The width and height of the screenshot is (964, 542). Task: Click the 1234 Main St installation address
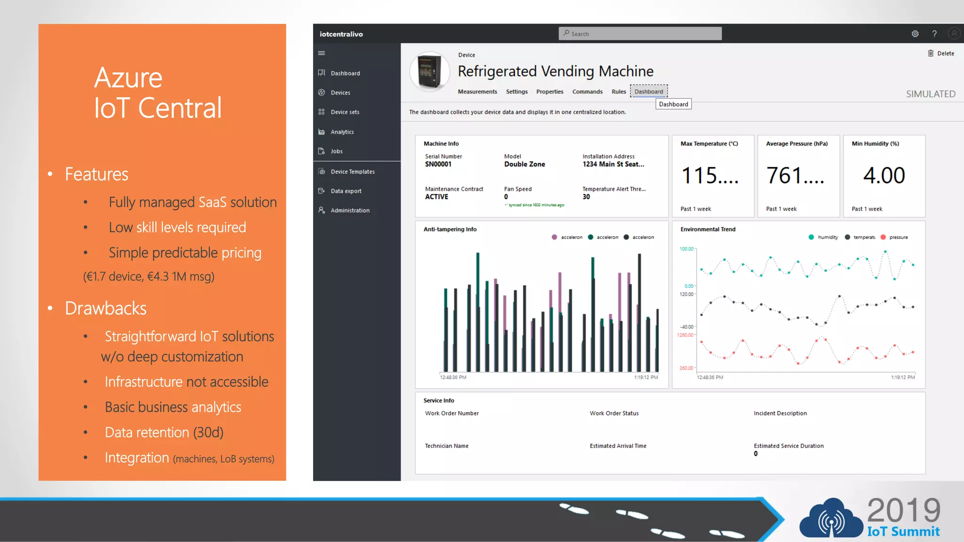point(613,164)
